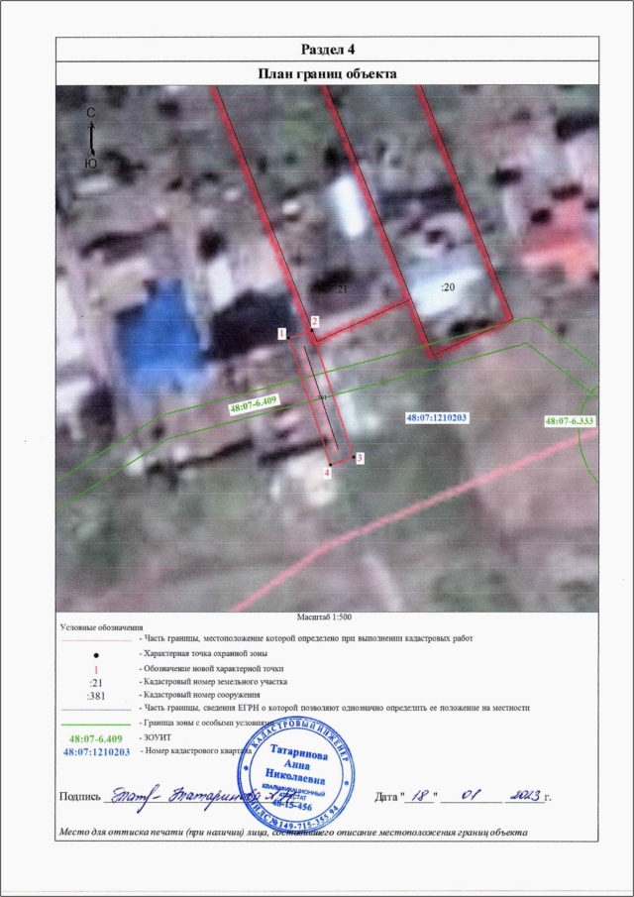
Task: Click point marker 2 on the map
Action: click(314, 322)
